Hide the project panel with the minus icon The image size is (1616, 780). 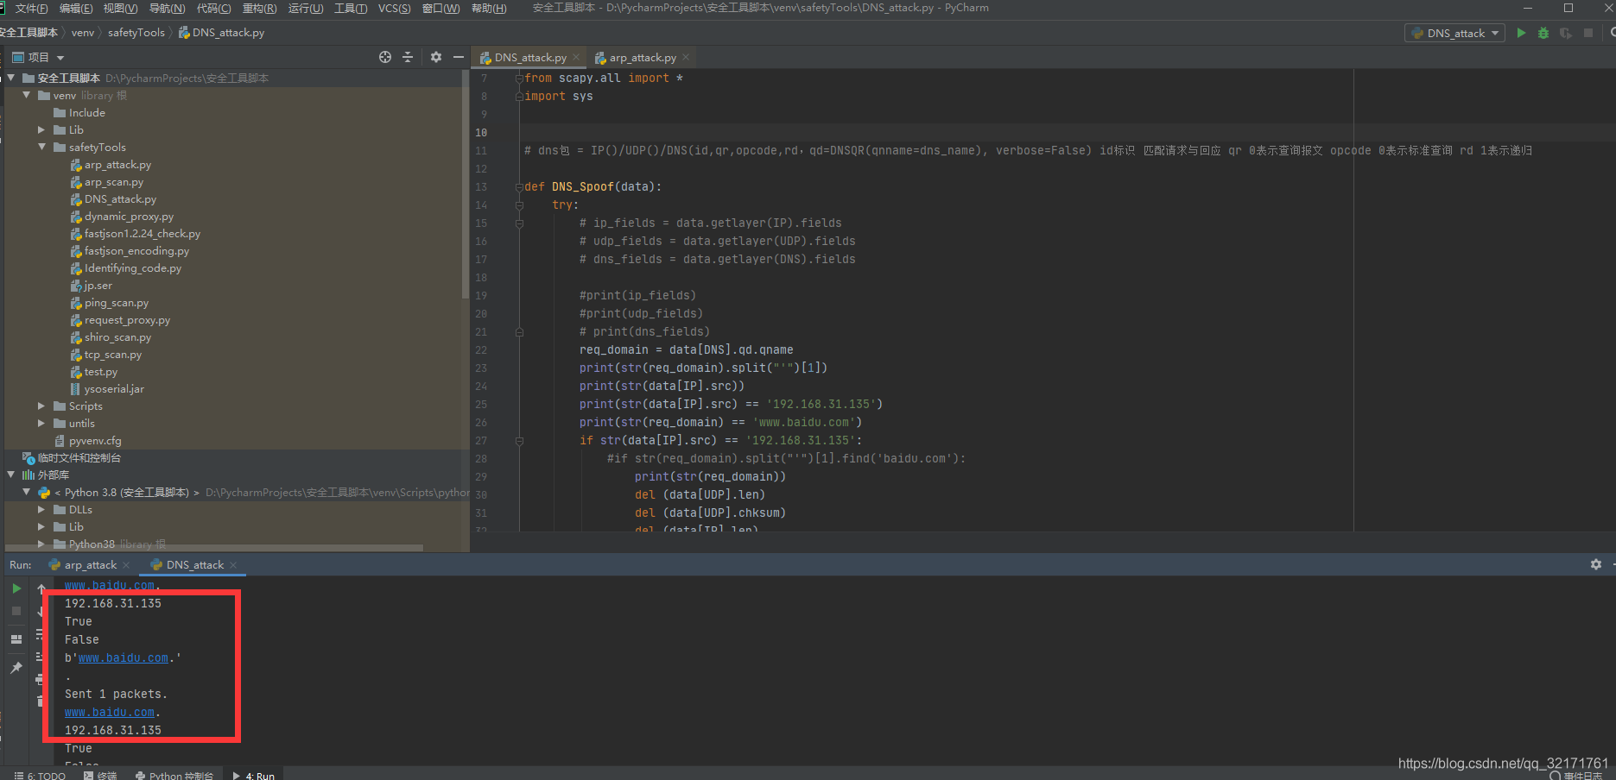[x=459, y=57]
